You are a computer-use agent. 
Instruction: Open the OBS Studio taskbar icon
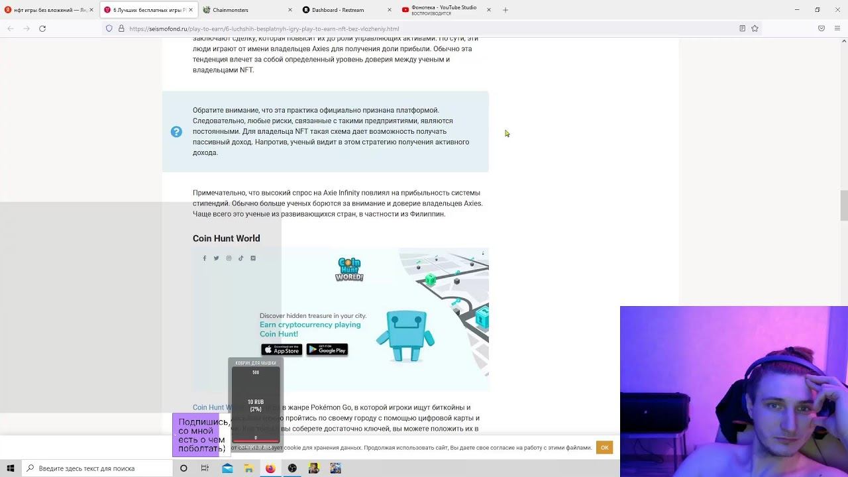click(292, 468)
